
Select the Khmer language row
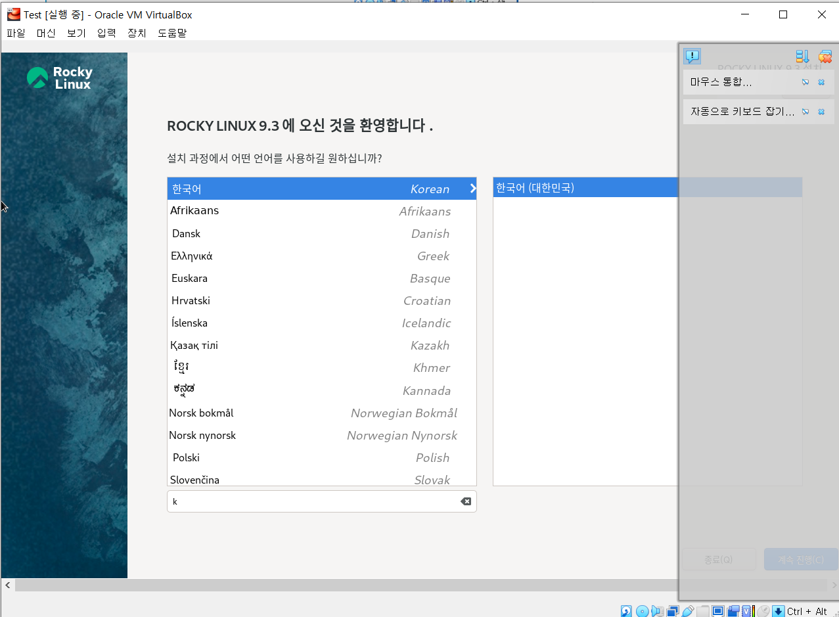point(322,367)
